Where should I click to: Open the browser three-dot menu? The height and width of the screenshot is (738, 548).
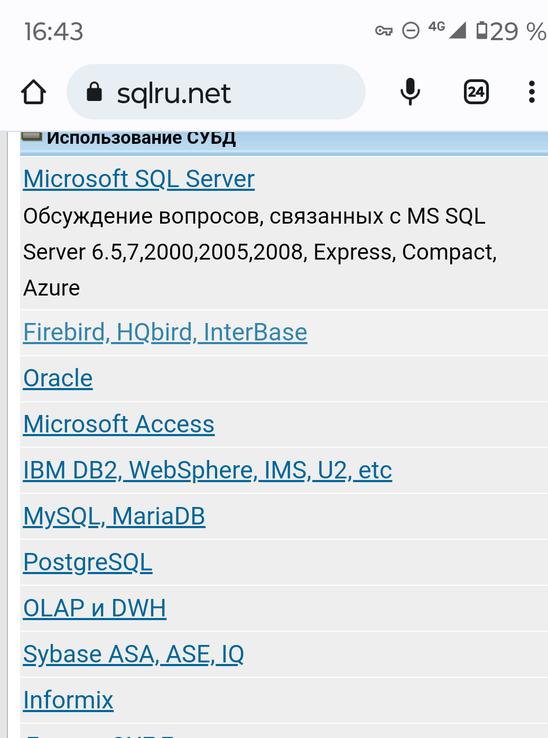tap(532, 92)
